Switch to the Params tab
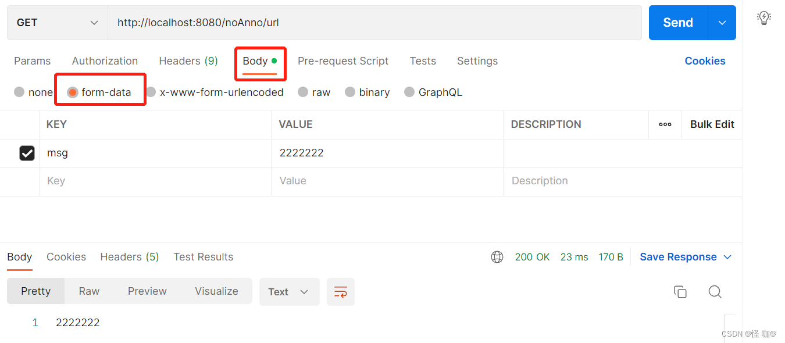This screenshot has height=343, width=785. [x=32, y=61]
